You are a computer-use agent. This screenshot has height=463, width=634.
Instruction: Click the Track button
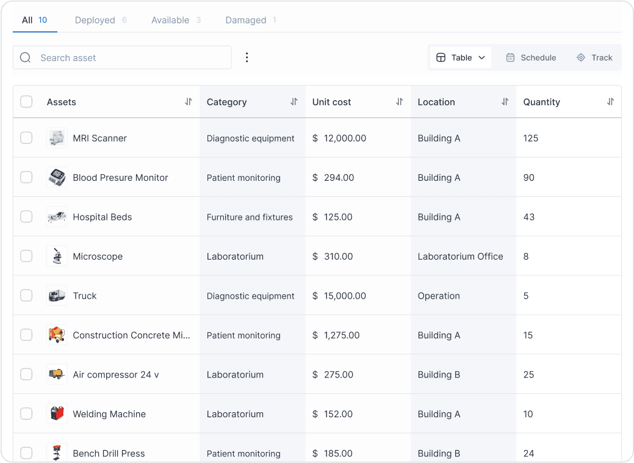point(594,57)
